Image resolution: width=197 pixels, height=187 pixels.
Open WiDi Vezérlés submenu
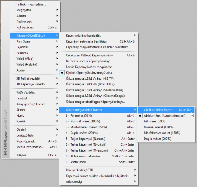click(34, 93)
